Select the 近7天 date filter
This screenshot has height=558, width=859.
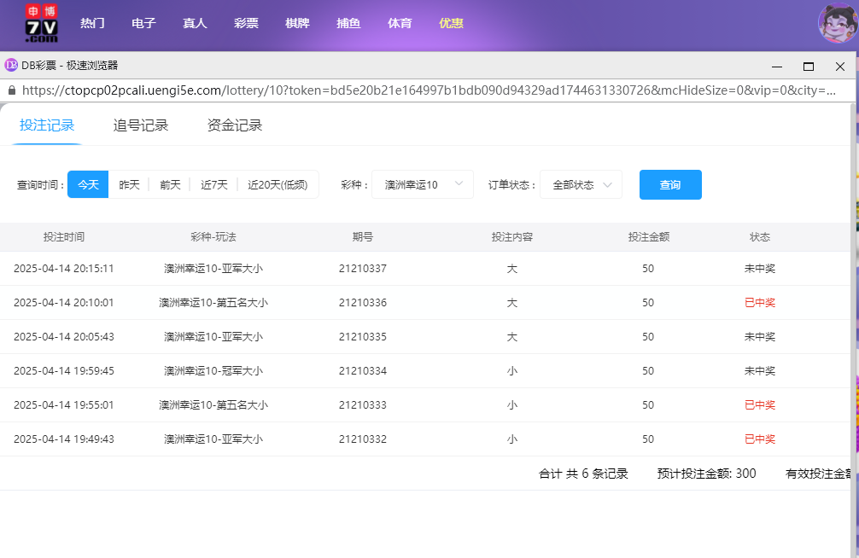(213, 183)
